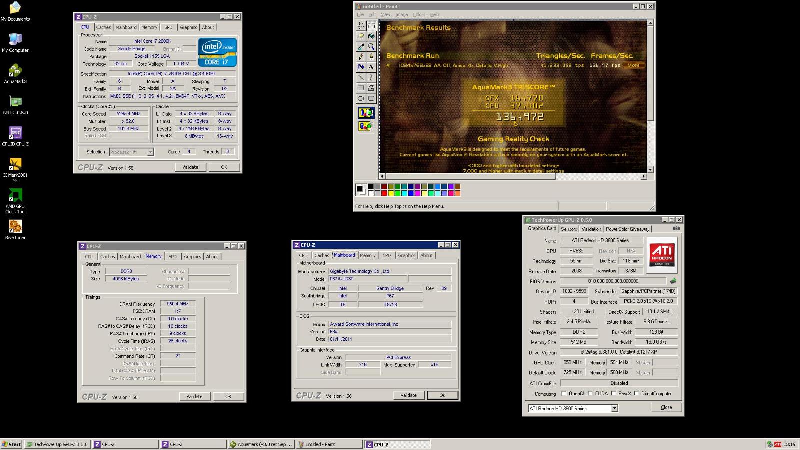Open the GPU-Z.0.5.0 desktop icon
Image resolution: width=800 pixels, height=450 pixels.
[15, 105]
